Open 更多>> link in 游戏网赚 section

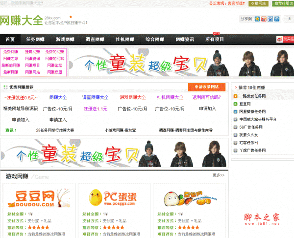[219, 175]
